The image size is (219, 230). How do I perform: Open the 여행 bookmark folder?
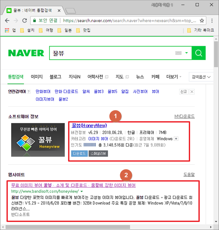coord(46,30)
